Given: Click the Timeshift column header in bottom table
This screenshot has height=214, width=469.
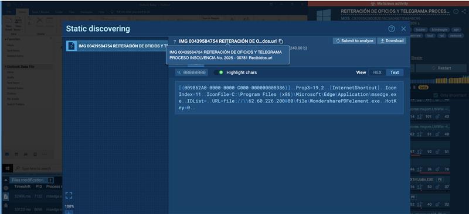Looking at the screenshot, I should [23, 187].
